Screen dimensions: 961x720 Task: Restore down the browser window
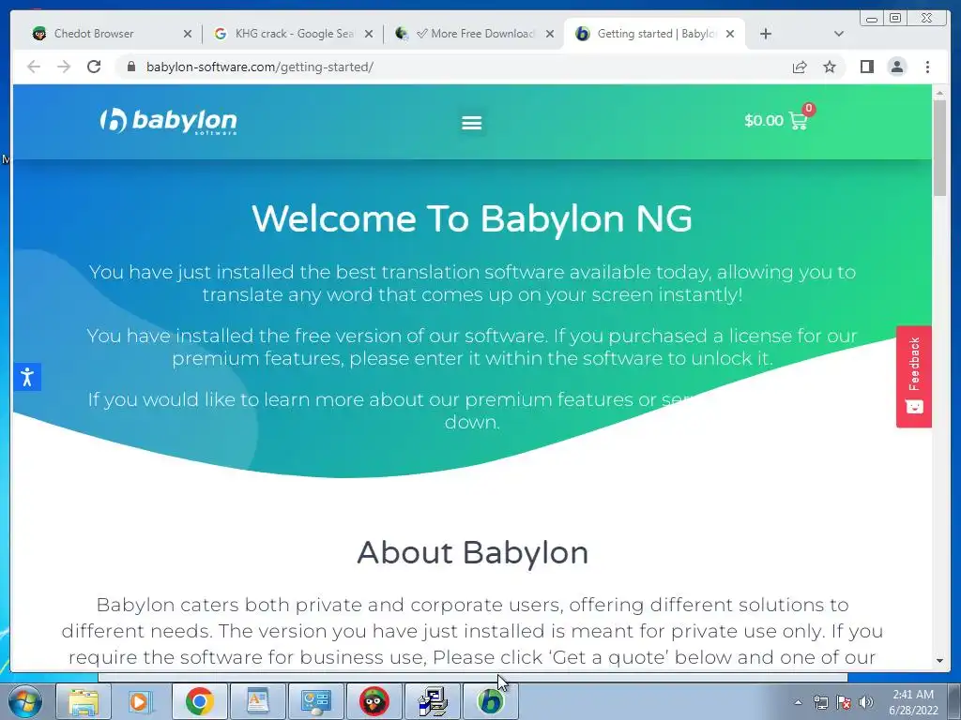pyautogui.click(x=895, y=19)
